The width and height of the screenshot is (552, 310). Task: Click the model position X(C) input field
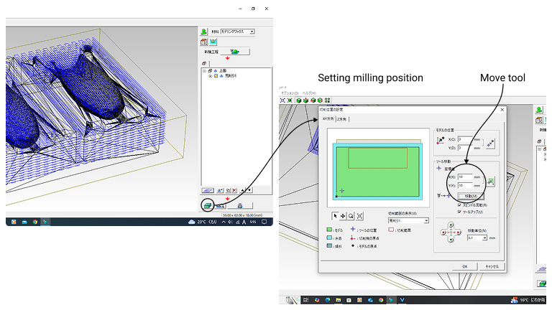pyautogui.click(x=465, y=139)
